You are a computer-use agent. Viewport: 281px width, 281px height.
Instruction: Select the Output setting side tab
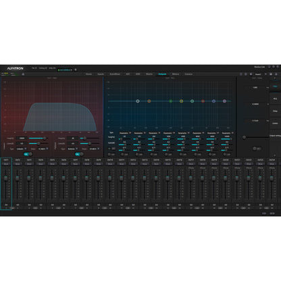coord(275,136)
